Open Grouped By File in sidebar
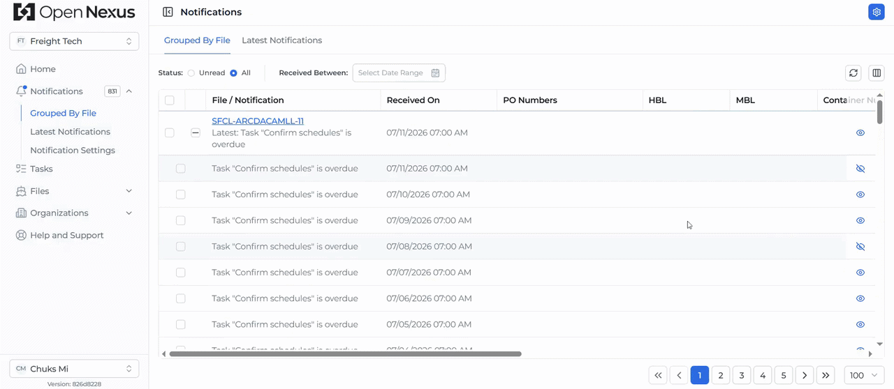Viewport: 894px width, 389px height. pyautogui.click(x=63, y=113)
